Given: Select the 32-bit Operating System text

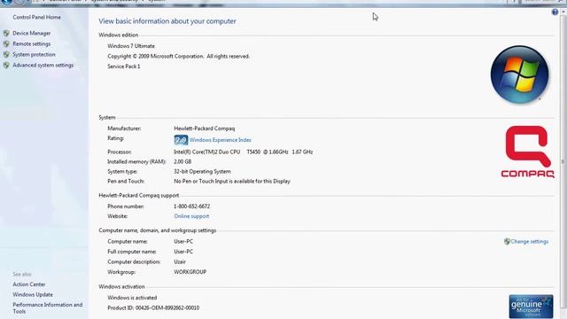Looking at the screenshot, I should tap(202, 171).
